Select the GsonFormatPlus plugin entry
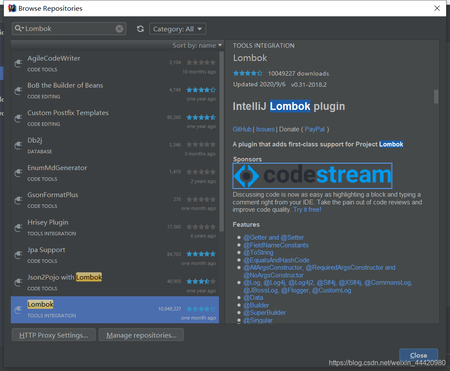The image size is (450, 371). pyautogui.click(x=115, y=201)
